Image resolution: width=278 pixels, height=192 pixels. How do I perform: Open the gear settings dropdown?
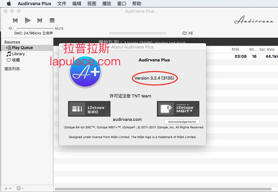point(20,188)
